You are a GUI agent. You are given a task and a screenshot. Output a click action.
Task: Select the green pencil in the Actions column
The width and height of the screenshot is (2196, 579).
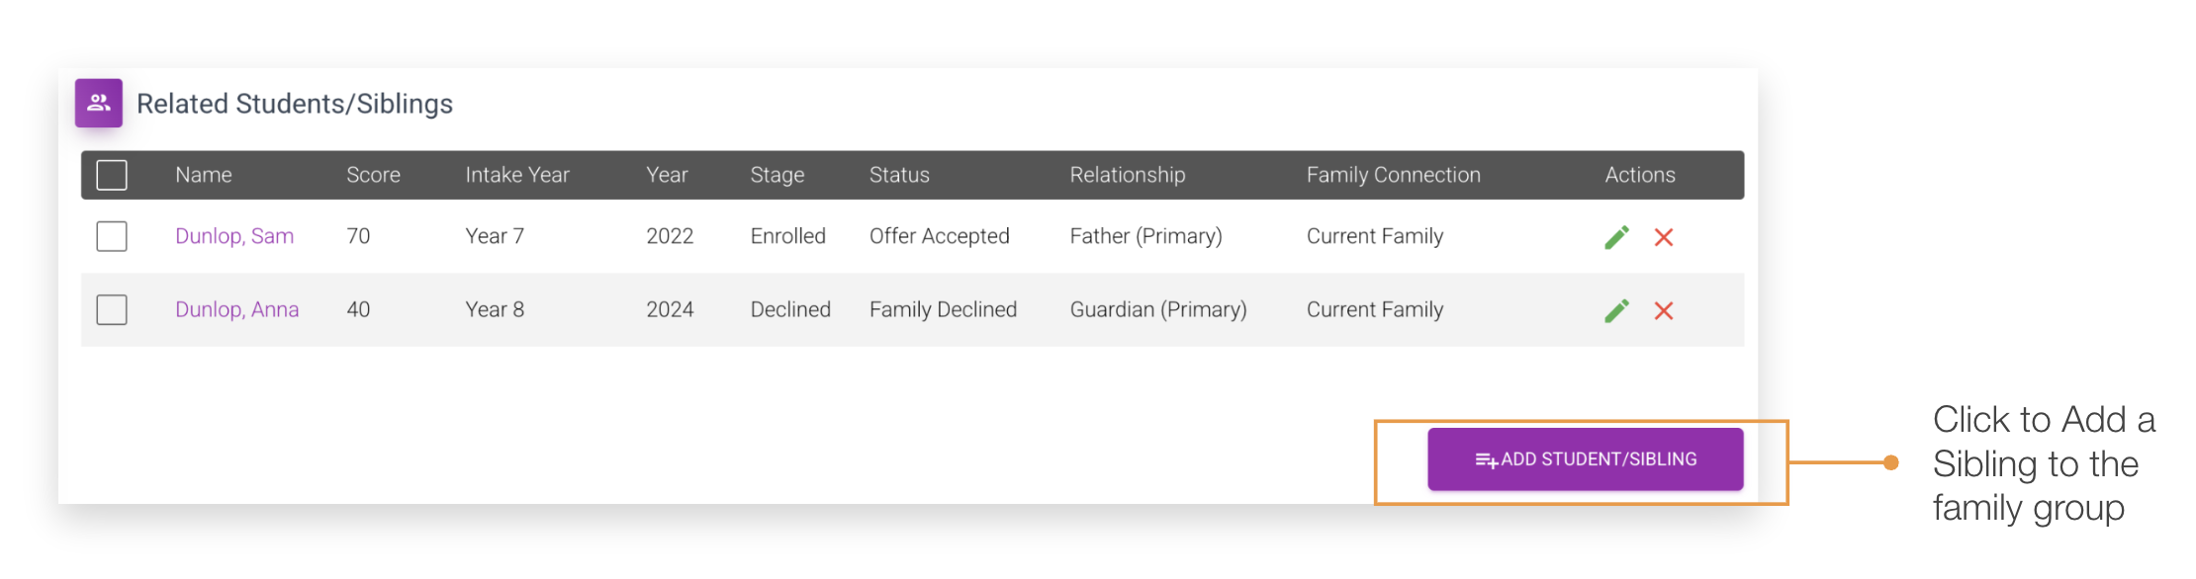[x=1616, y=236]
